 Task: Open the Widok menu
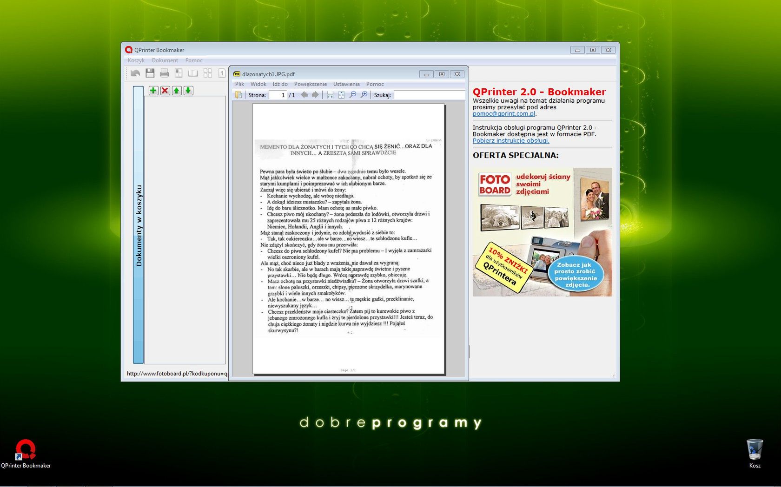(x=258, y=84)
